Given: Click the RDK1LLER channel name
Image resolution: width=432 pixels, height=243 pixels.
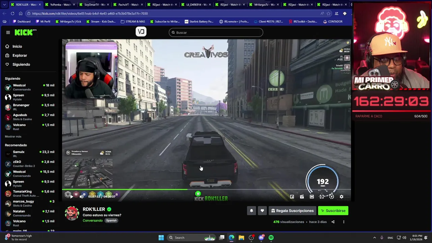Looking at the screenshot, I should tap(94, 209).
